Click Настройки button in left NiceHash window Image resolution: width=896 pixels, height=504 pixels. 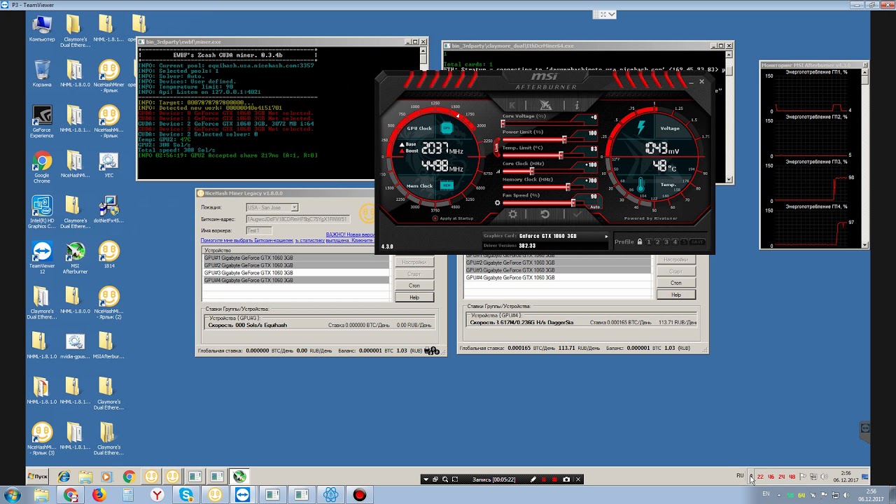[x=414, y=262]
